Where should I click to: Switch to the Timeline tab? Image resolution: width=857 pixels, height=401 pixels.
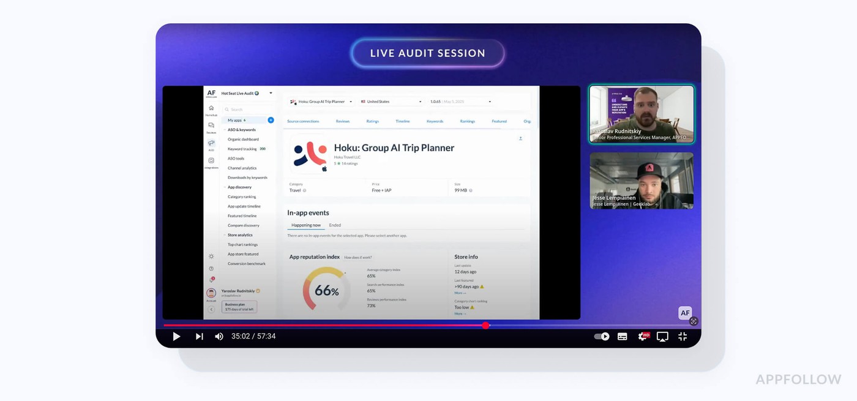click(403, 121)
